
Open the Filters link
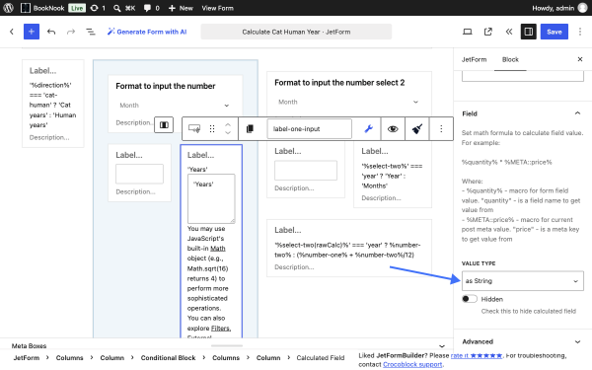click(x=221, y=329)
